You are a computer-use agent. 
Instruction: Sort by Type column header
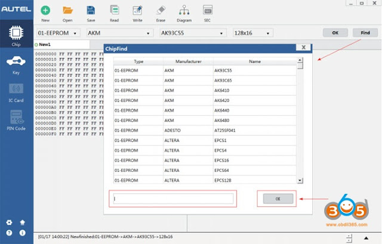click(x=138, y=61)
